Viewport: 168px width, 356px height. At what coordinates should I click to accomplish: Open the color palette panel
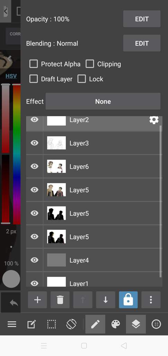coord(116,324)
